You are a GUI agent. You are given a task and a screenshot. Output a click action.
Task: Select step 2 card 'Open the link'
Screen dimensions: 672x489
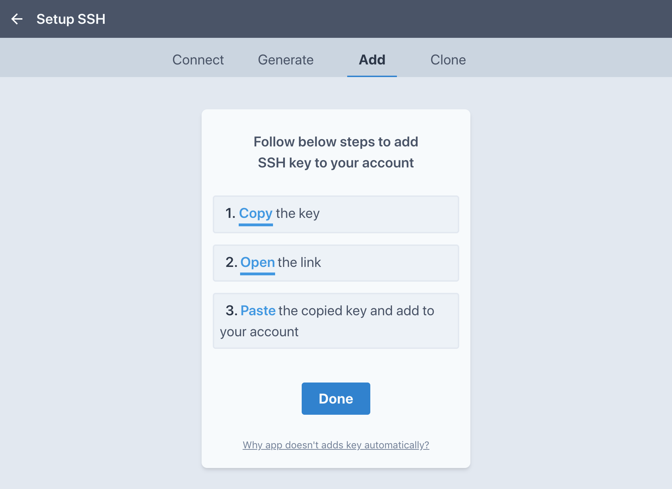336,263
